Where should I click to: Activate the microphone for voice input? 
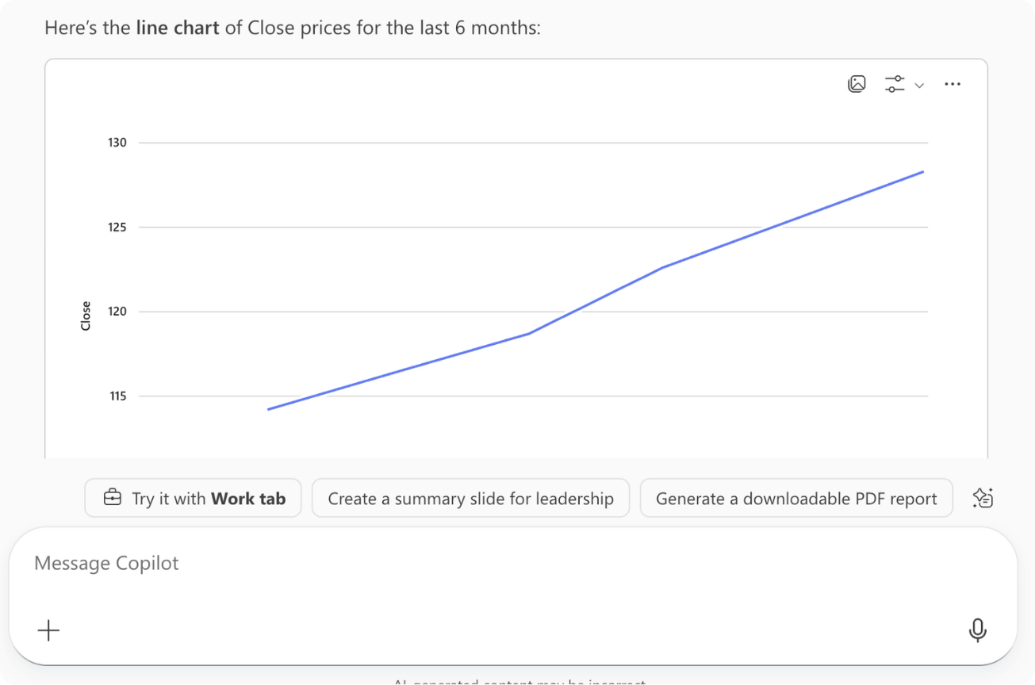coord(977,630)
